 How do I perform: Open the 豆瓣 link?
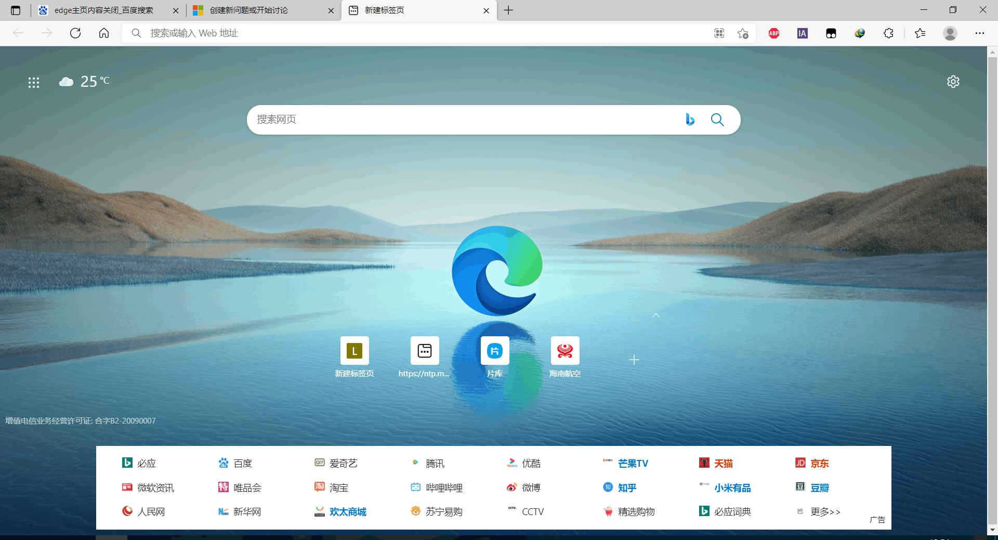(812, 488)
